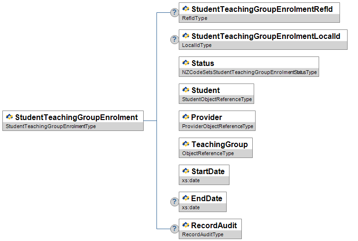This screenshot has height=241, width=358.
Task: Open NZCodeSetsStudentTeachingGroupEnrolmentStatusType type definition
Action: (249, 73)
